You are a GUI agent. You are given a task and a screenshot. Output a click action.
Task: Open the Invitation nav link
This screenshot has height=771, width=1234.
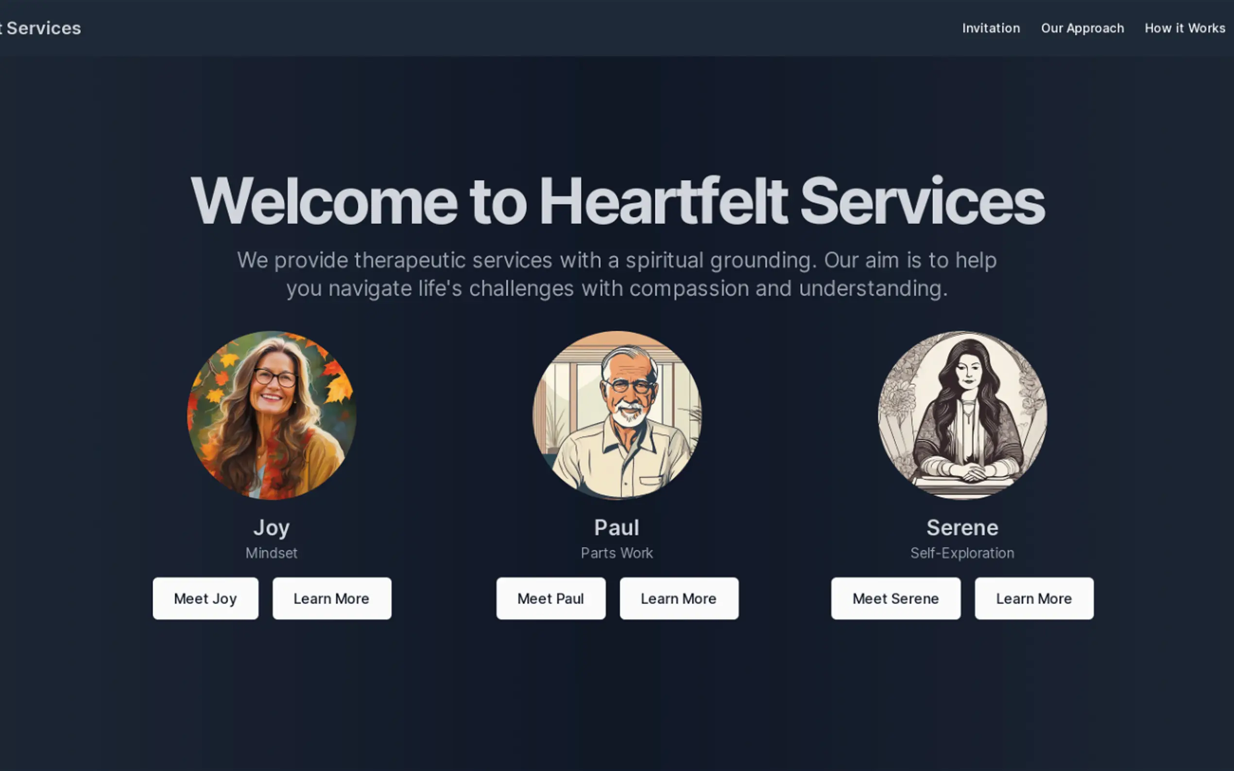[991, 28]
